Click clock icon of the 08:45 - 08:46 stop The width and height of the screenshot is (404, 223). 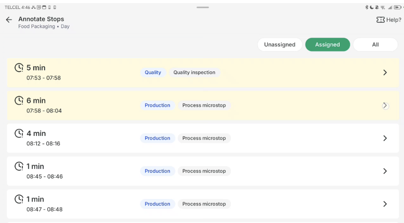click(19, 166)
